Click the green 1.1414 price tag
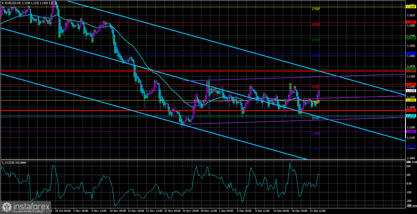The width and height of the screenshot is (417, 214). pos(411,69)
